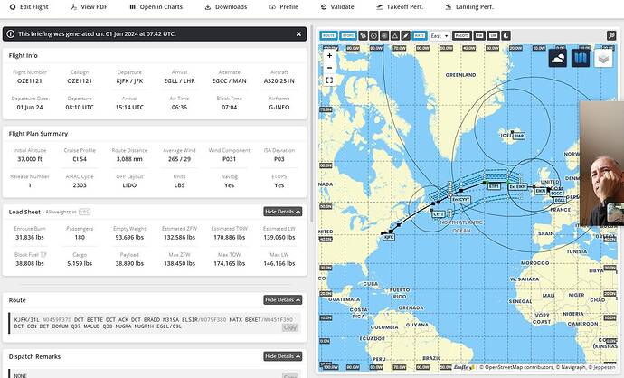This screenshot has height=378, width=624.
Task: Click the Flight Number value OZE1121
Action: (30, 81)
